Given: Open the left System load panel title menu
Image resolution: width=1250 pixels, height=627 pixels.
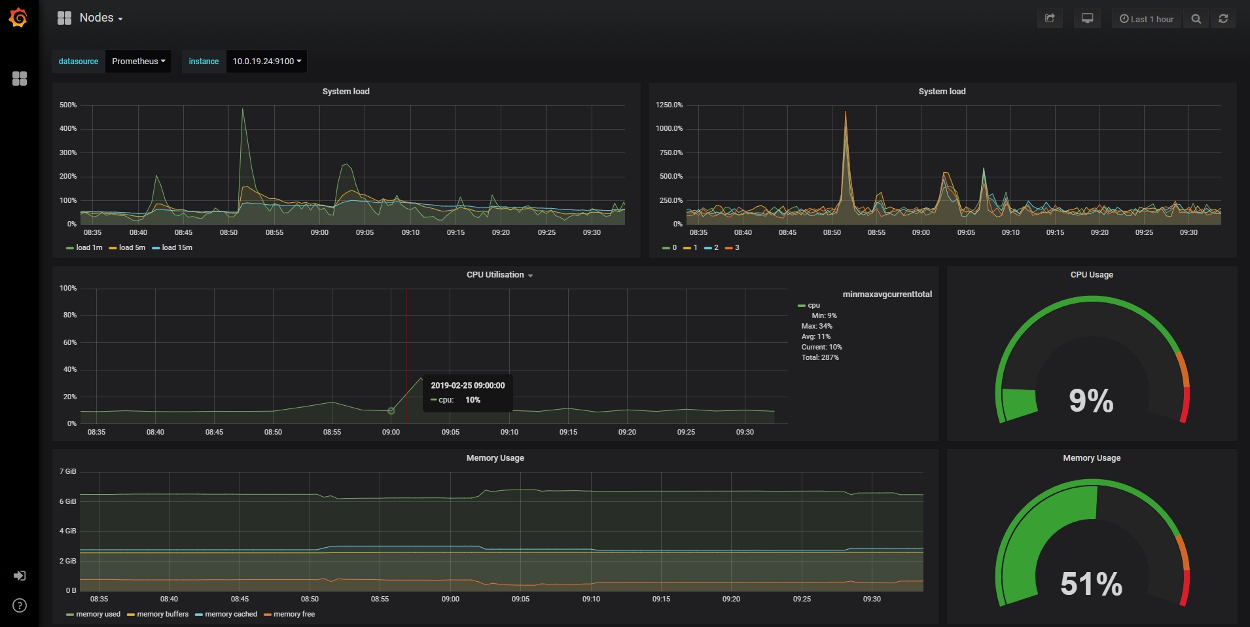Looking at the screenshot, I should tap(346, 92).
